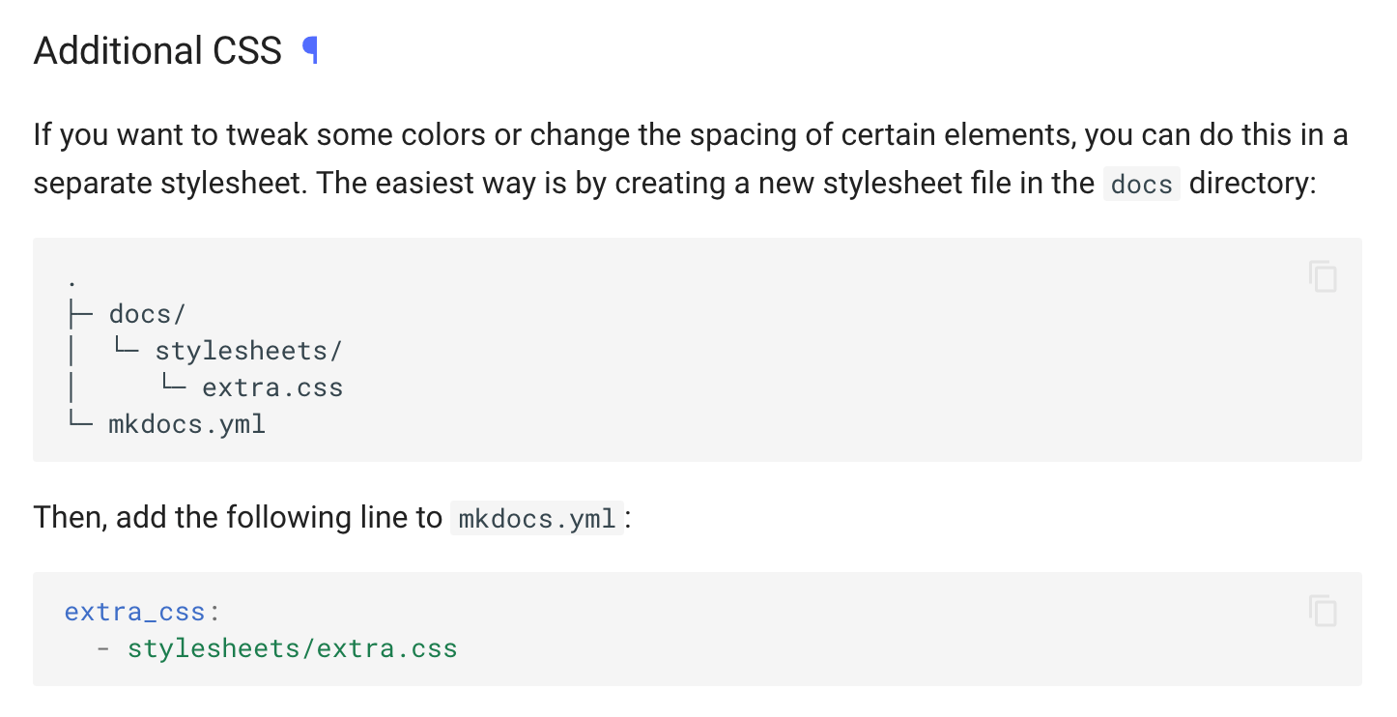Click the stylesheets/ folder in tree
Image resolution: width=1397 pixels, height=717 pixels.
click(248, 351)
